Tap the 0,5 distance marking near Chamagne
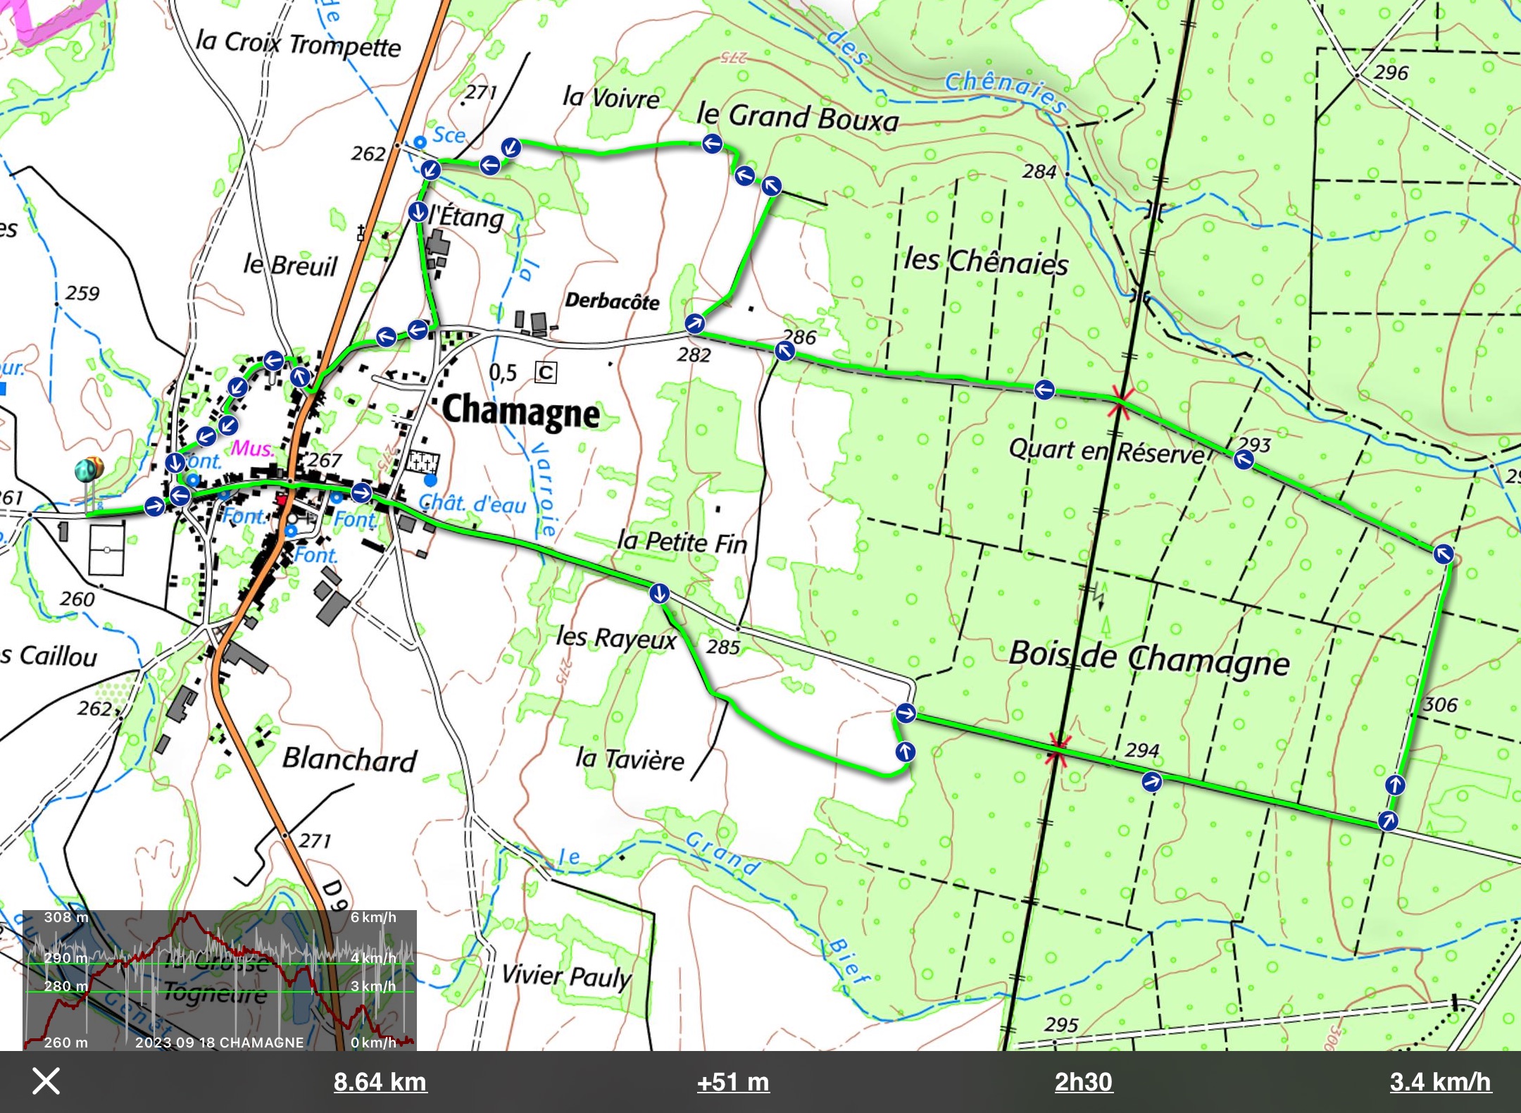The image size is (1521, 1113). tap(503, 373)
